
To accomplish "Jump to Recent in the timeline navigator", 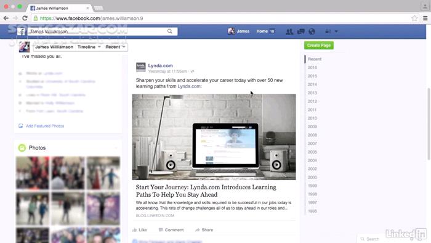I will coord(315,59).
